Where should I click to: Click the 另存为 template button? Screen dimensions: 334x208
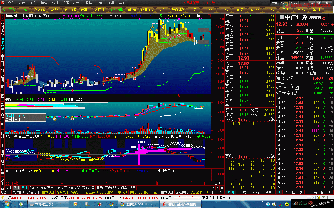(34, 187)
